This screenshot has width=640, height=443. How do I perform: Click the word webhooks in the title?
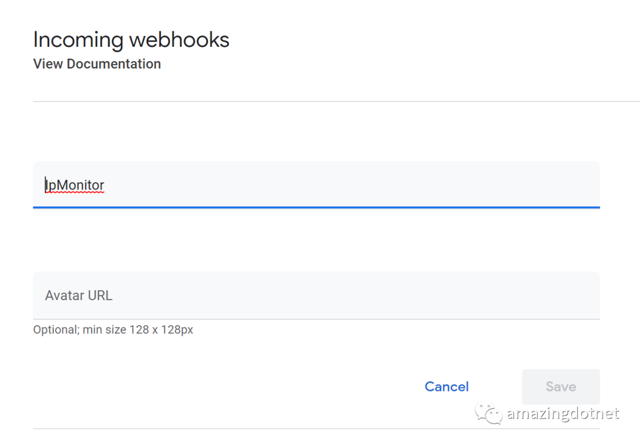tap(179, 40)
